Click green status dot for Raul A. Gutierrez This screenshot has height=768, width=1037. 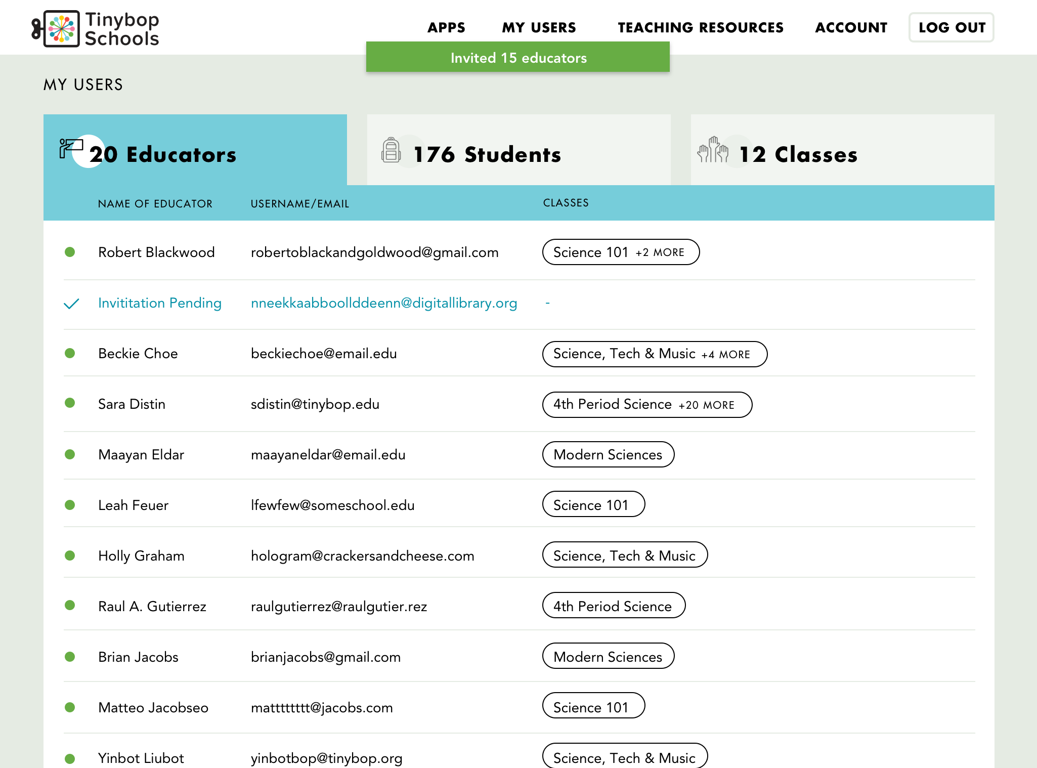tap(70, 605)
